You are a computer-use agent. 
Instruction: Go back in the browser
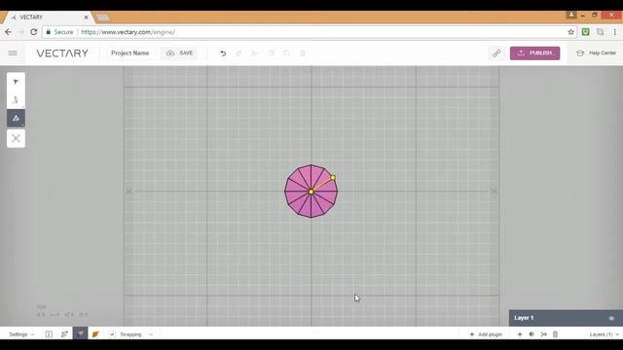(x=9, y=32)
